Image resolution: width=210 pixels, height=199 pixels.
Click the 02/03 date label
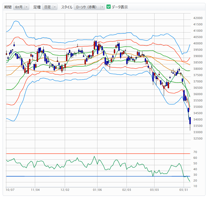[x=127, y=190]
